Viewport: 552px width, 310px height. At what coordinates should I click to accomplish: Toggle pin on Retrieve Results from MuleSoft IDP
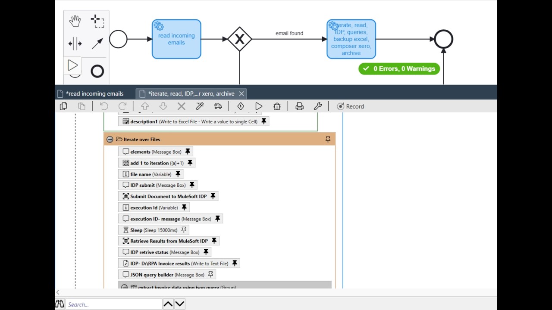click(x=214, y=241)
